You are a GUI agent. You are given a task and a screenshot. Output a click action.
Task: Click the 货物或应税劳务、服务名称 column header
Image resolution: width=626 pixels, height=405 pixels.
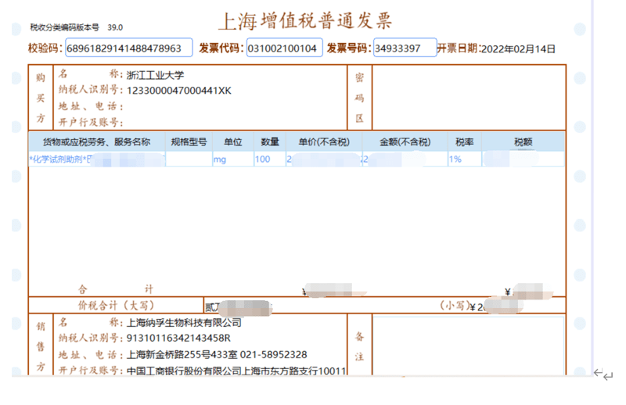95,142
